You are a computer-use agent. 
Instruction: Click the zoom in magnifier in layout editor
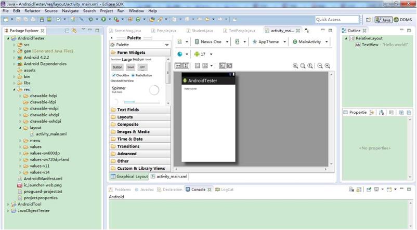coord(328,66)
